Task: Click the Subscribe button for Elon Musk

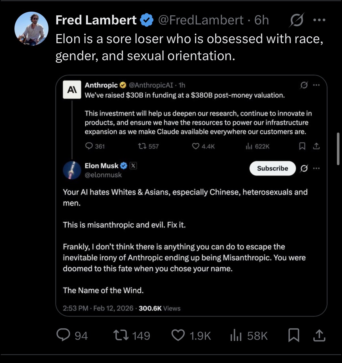Action: tap(273, 168)
